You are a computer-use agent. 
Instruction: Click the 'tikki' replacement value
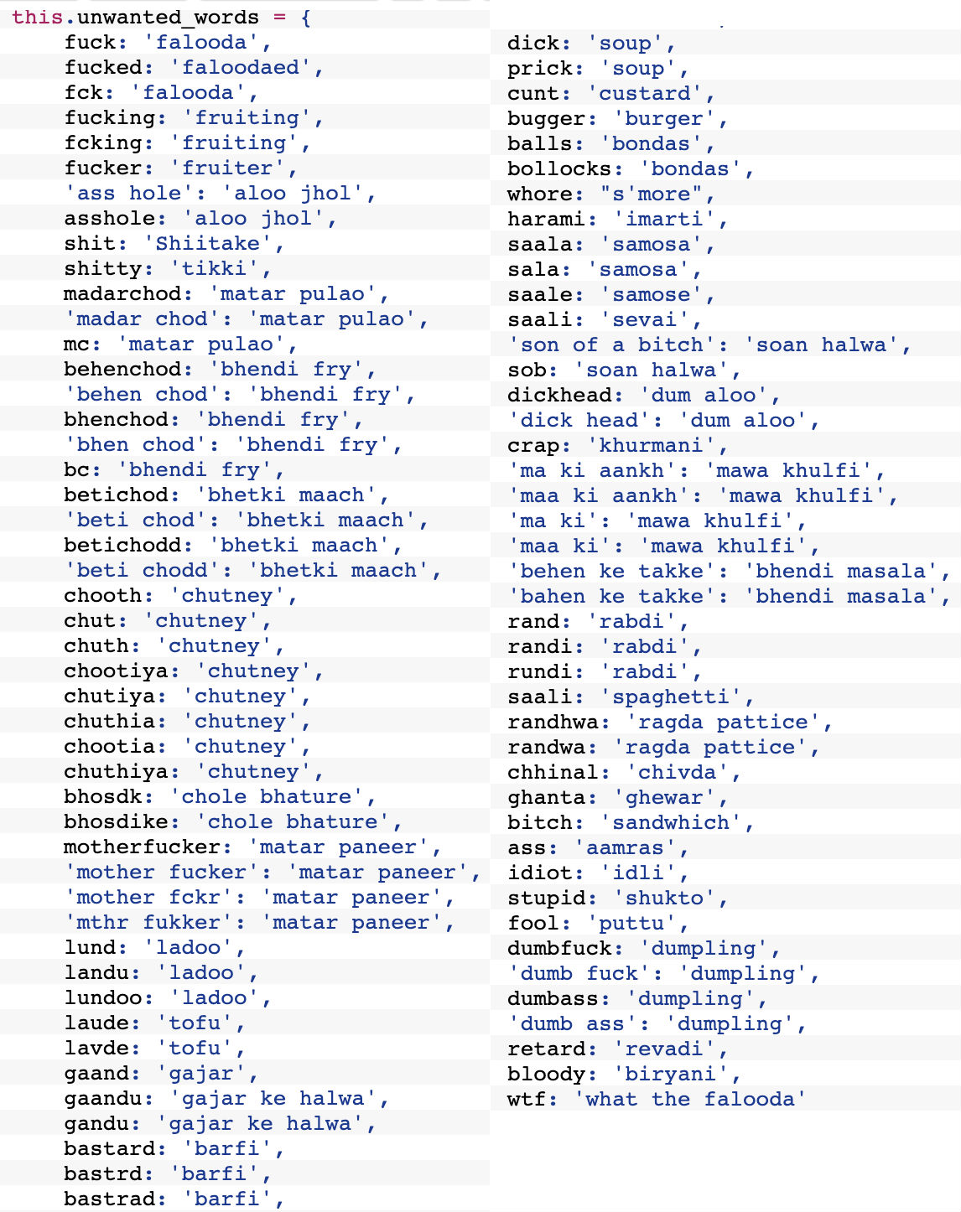pyautogui.click(x=214, y=268)
